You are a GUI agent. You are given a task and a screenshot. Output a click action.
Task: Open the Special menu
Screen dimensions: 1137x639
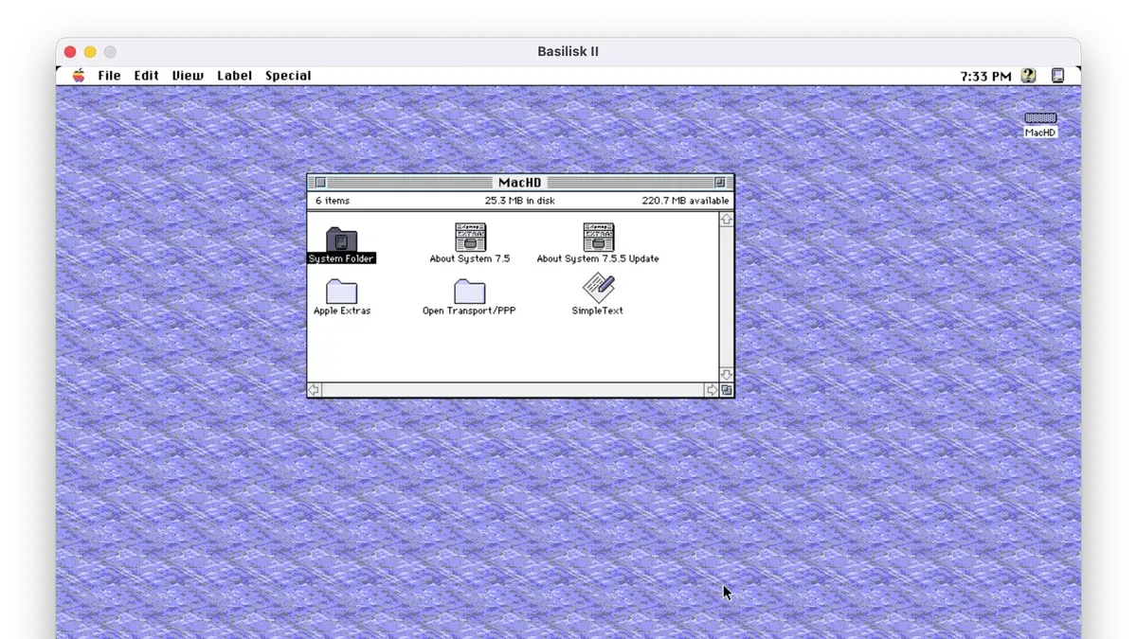pyautogui.click(x=288, y=76)
